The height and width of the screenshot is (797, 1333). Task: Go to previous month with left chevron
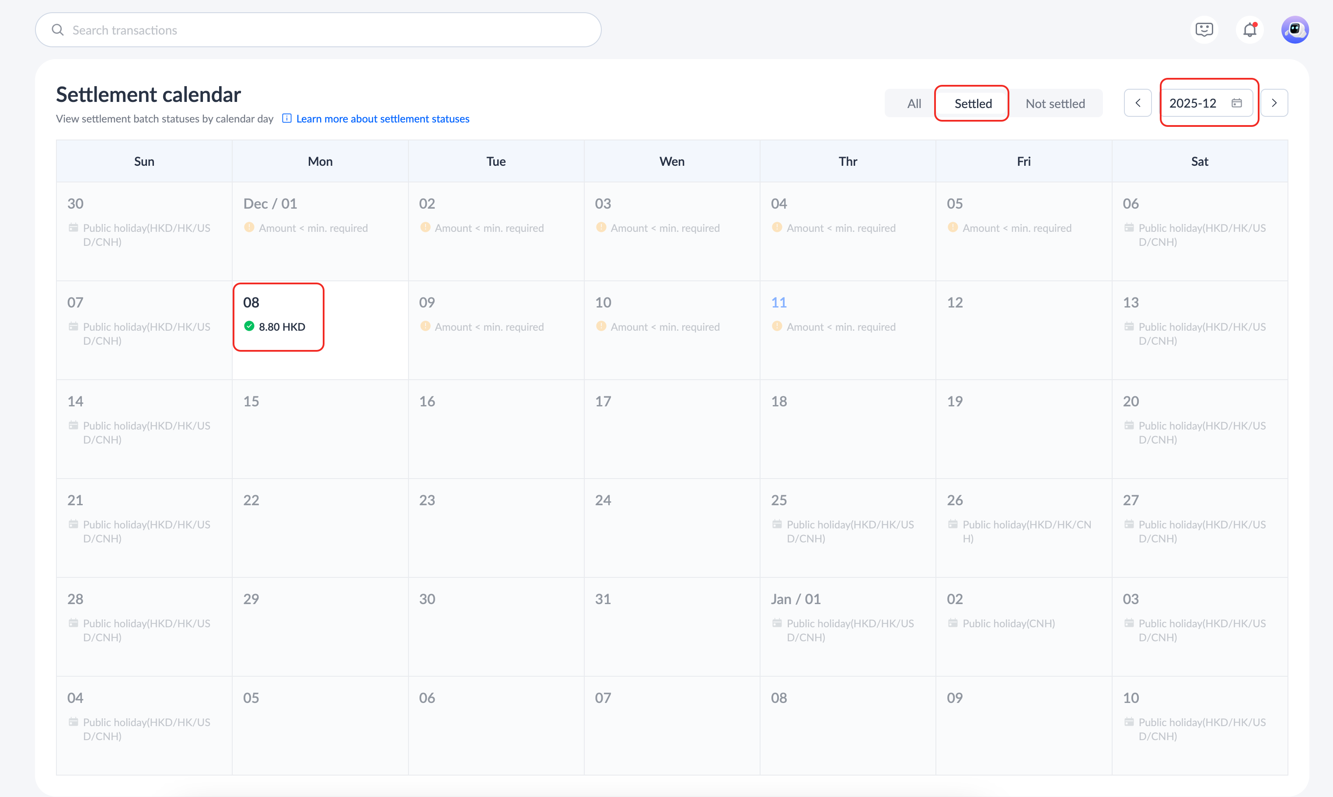click(x=1138, y=103)
